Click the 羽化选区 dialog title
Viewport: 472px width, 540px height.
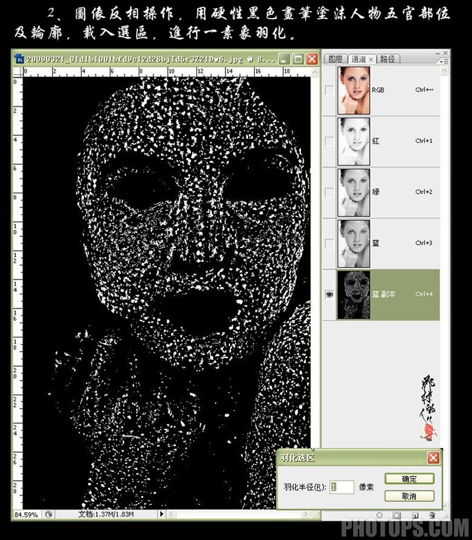(297, 458)
